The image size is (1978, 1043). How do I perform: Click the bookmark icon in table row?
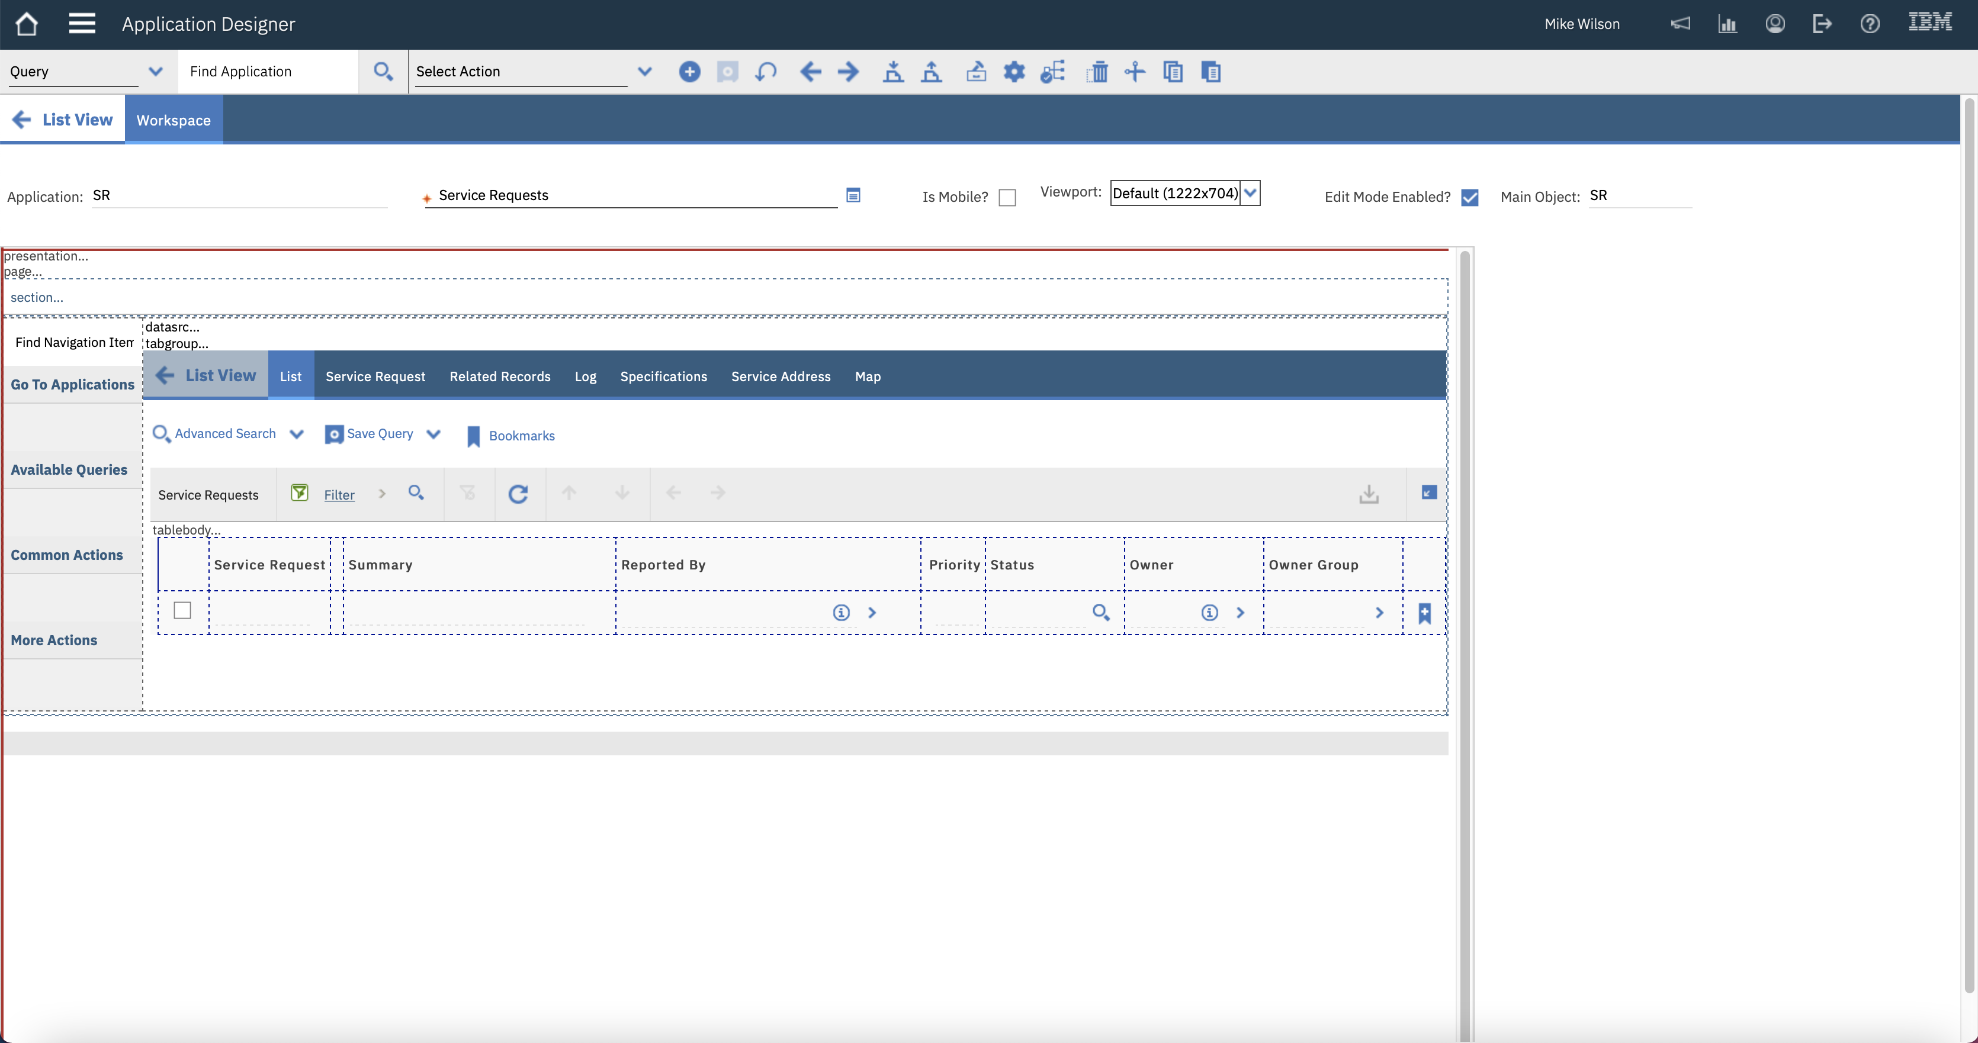(1424, 613)
